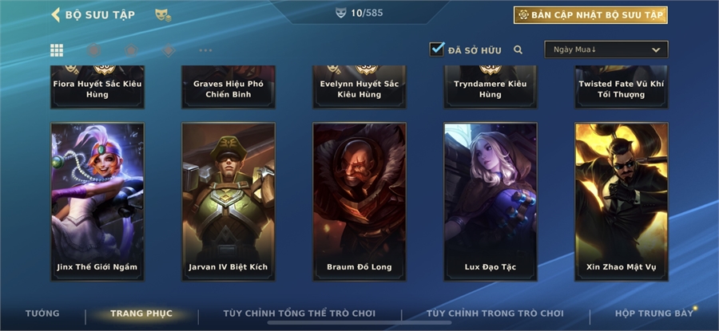The height and width of the screenshot is (331, 719).
Task: Click the skin count mask icon
Action: coord(340,13)
